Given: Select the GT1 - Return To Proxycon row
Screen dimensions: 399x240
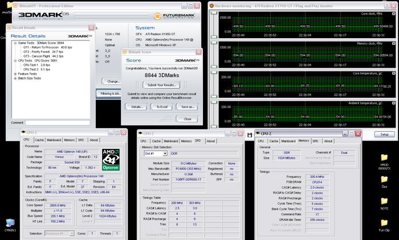Looking at the screenshot, I should coord(47,48).
